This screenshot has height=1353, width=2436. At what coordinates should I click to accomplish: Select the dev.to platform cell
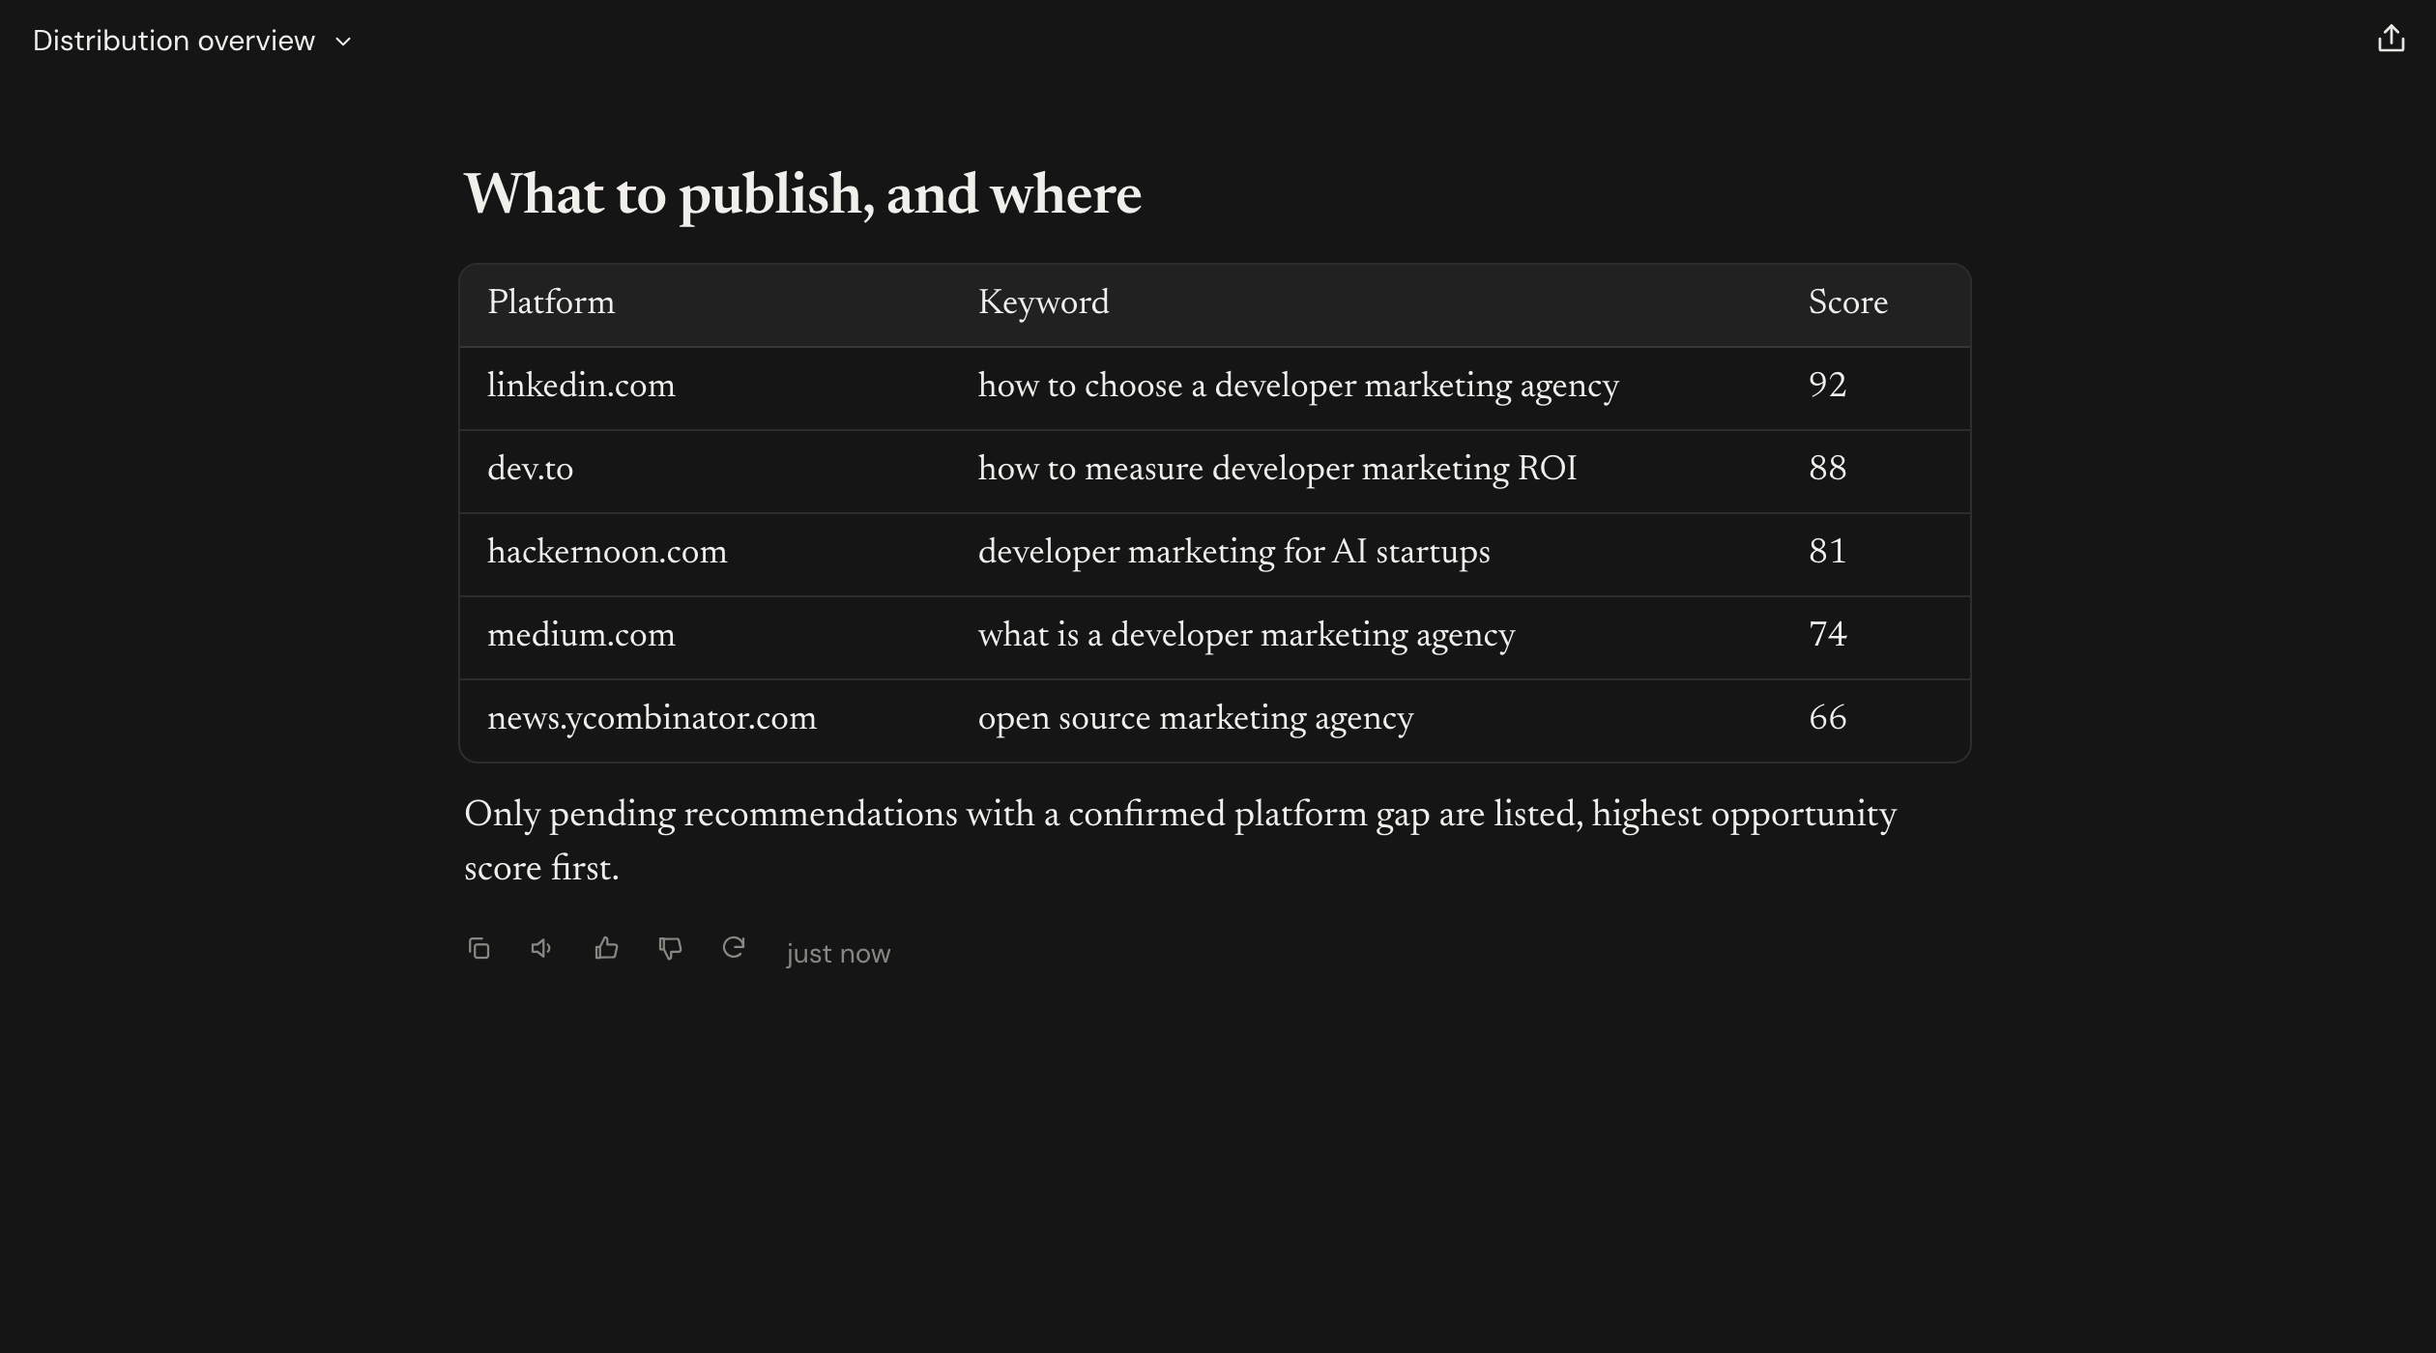click(530, 469)
